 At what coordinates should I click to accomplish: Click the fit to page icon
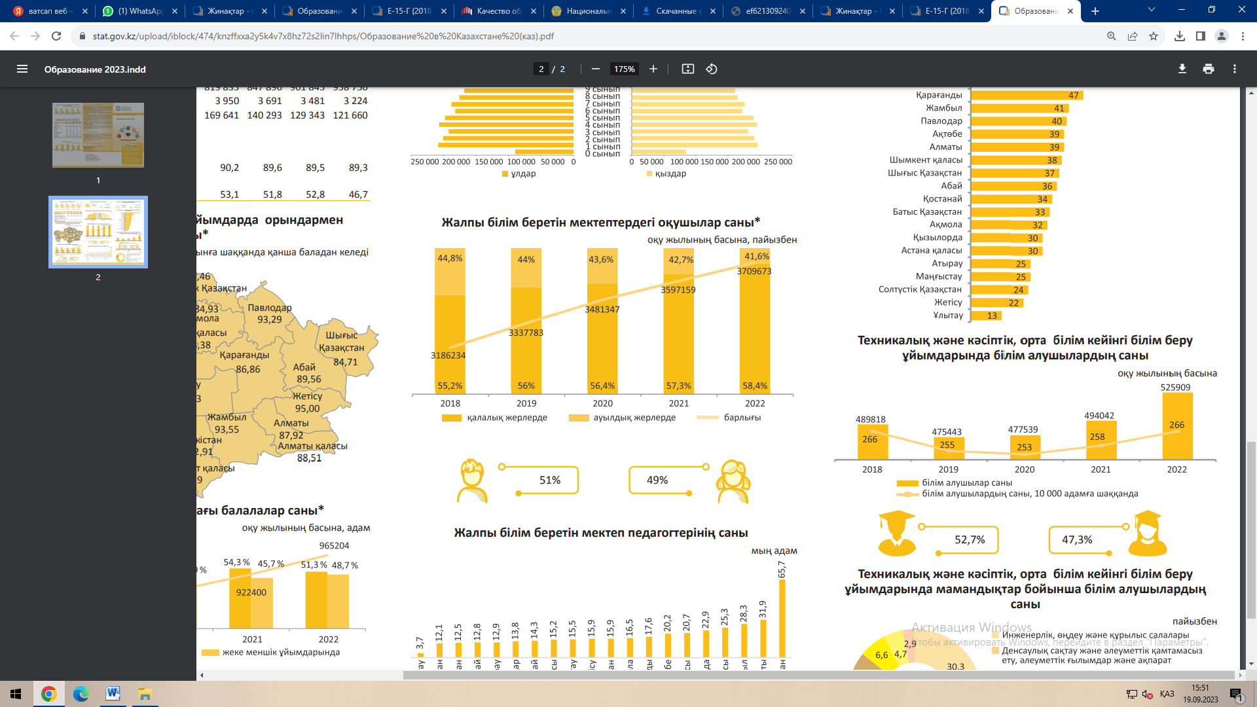click(688, 69)
